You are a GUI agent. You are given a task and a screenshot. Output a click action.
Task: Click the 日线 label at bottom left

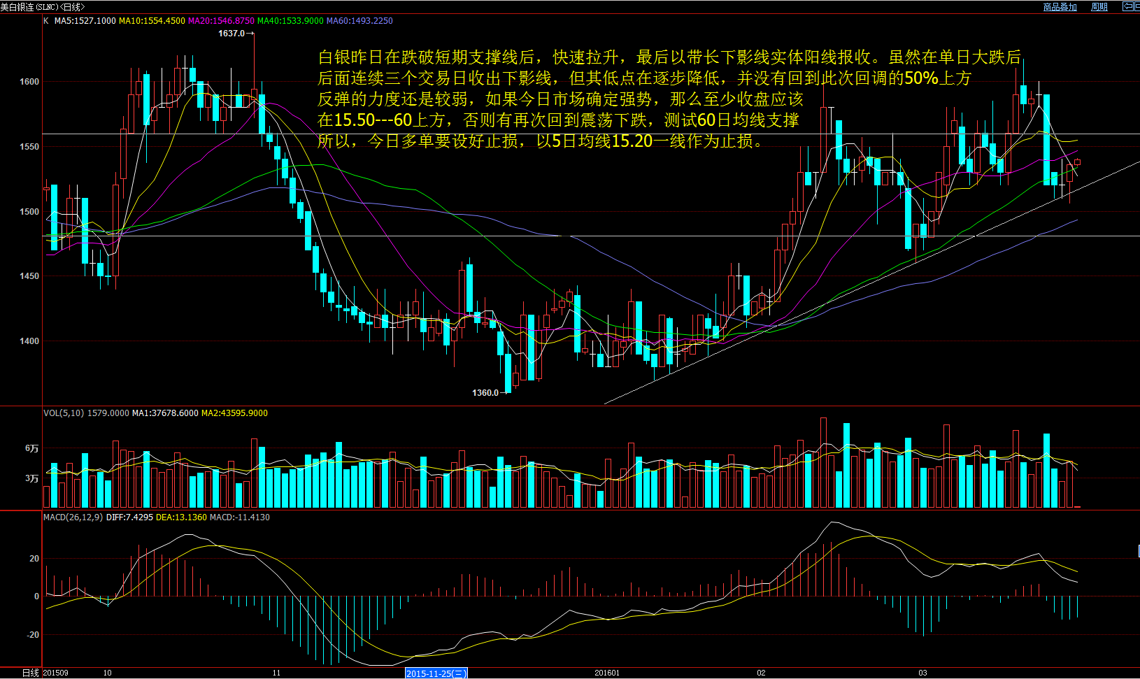coord(30,673)
